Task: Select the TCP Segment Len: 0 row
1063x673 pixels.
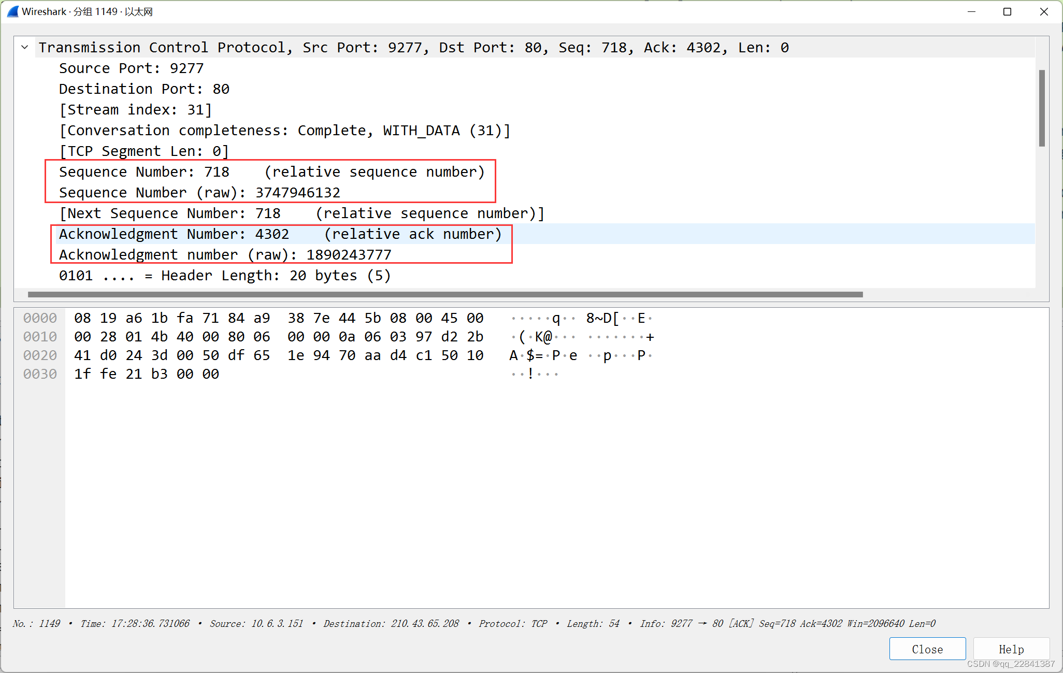Action: tap(524, 151)
